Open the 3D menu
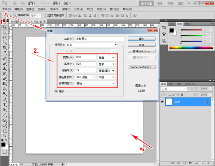 pos(90,9)
